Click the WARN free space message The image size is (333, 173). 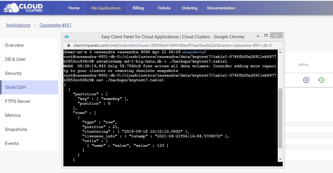coord(170,68)
